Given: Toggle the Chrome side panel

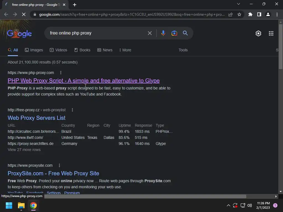Looking at the screenshot, I should (259, 14).
